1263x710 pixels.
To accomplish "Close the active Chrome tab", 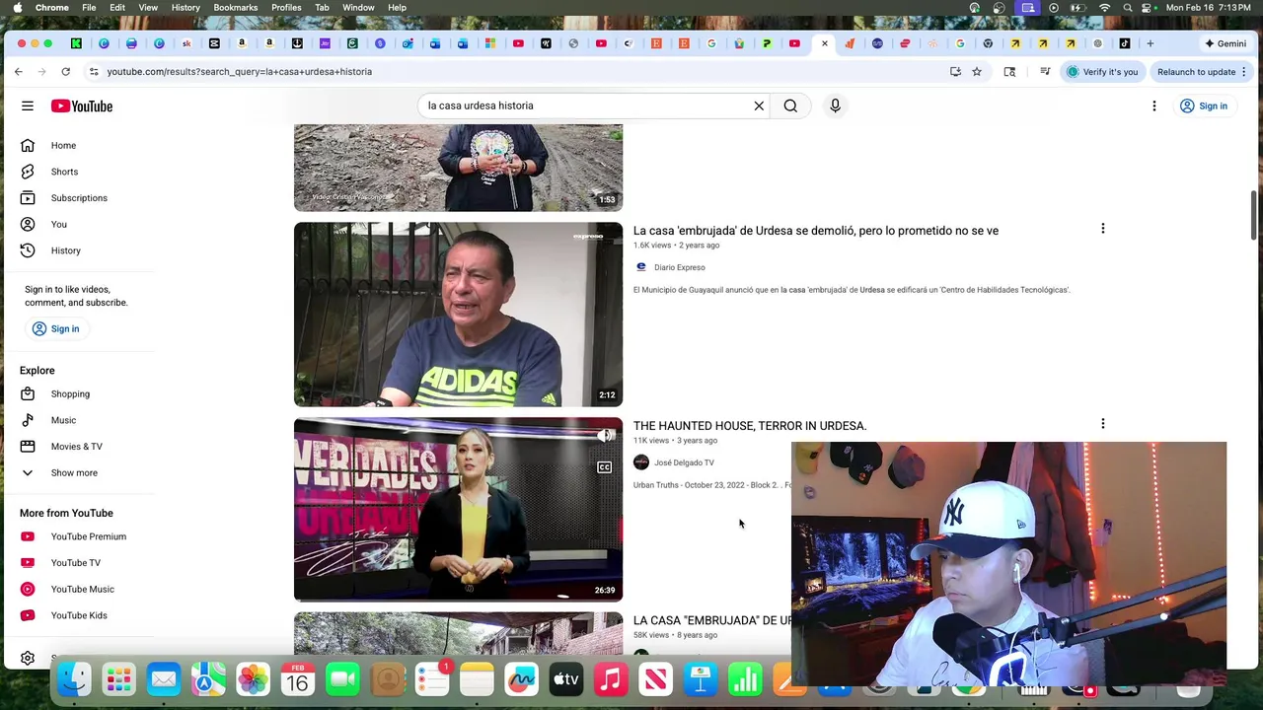I will (x=825, y=43).
